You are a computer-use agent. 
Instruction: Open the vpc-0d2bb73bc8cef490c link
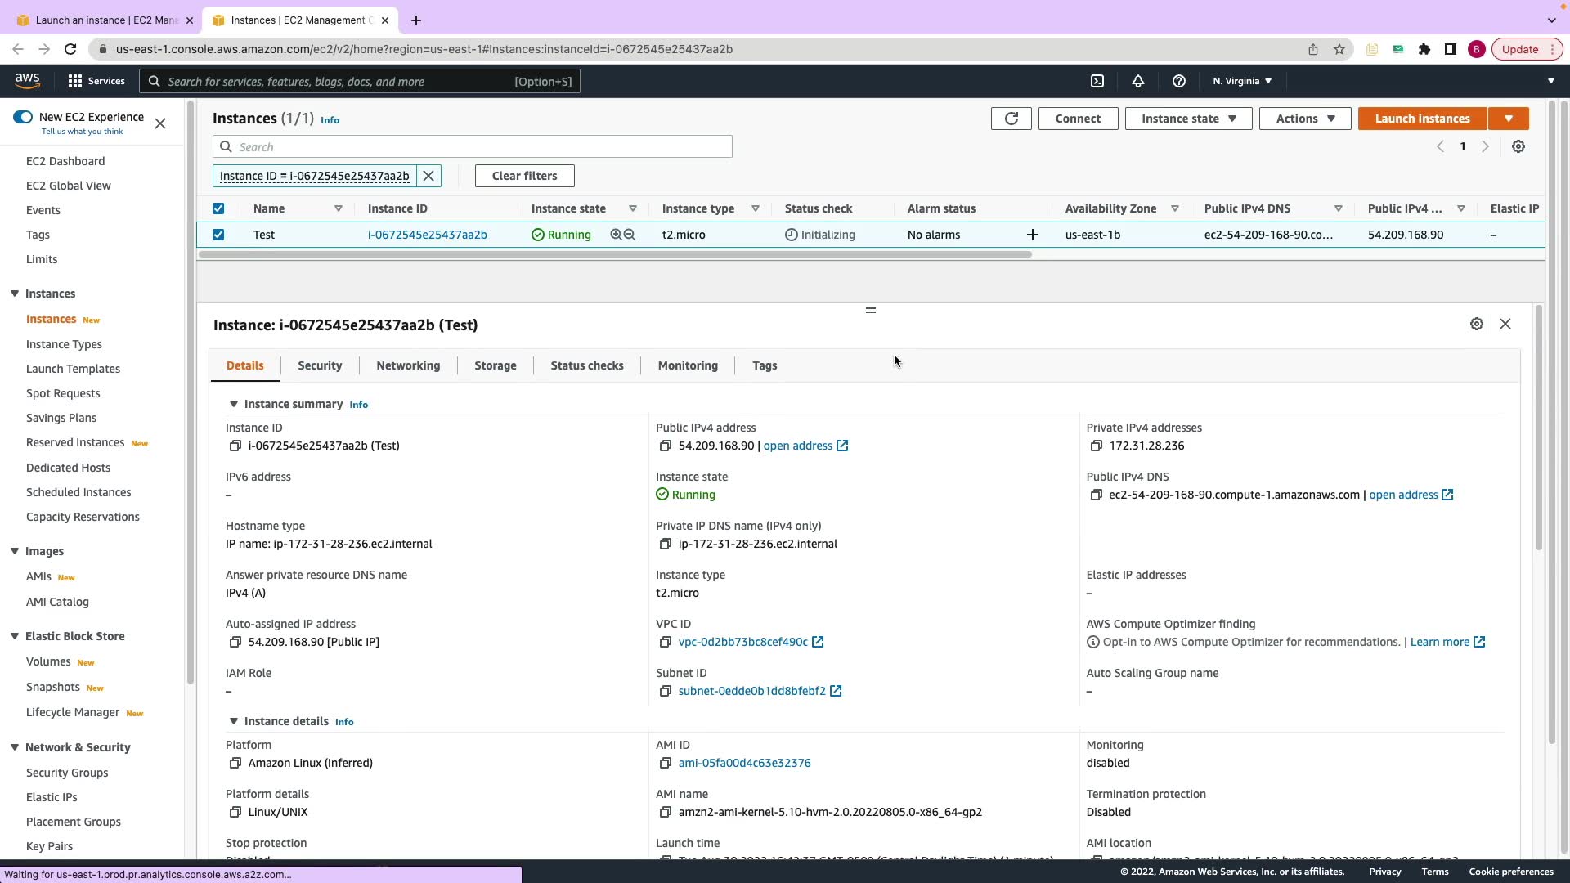tap(742, 642)
